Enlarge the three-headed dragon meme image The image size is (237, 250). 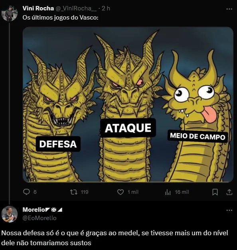click(128, 104)
